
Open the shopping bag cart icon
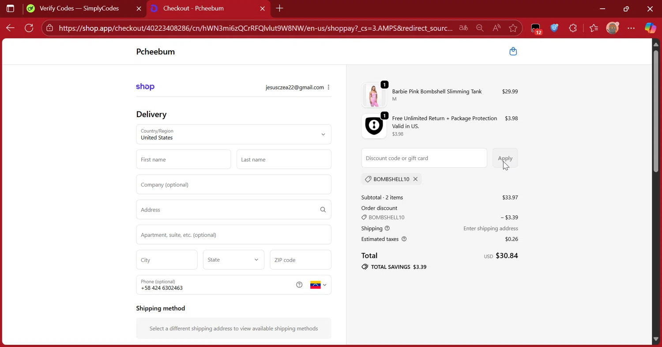tap(513, 52)
